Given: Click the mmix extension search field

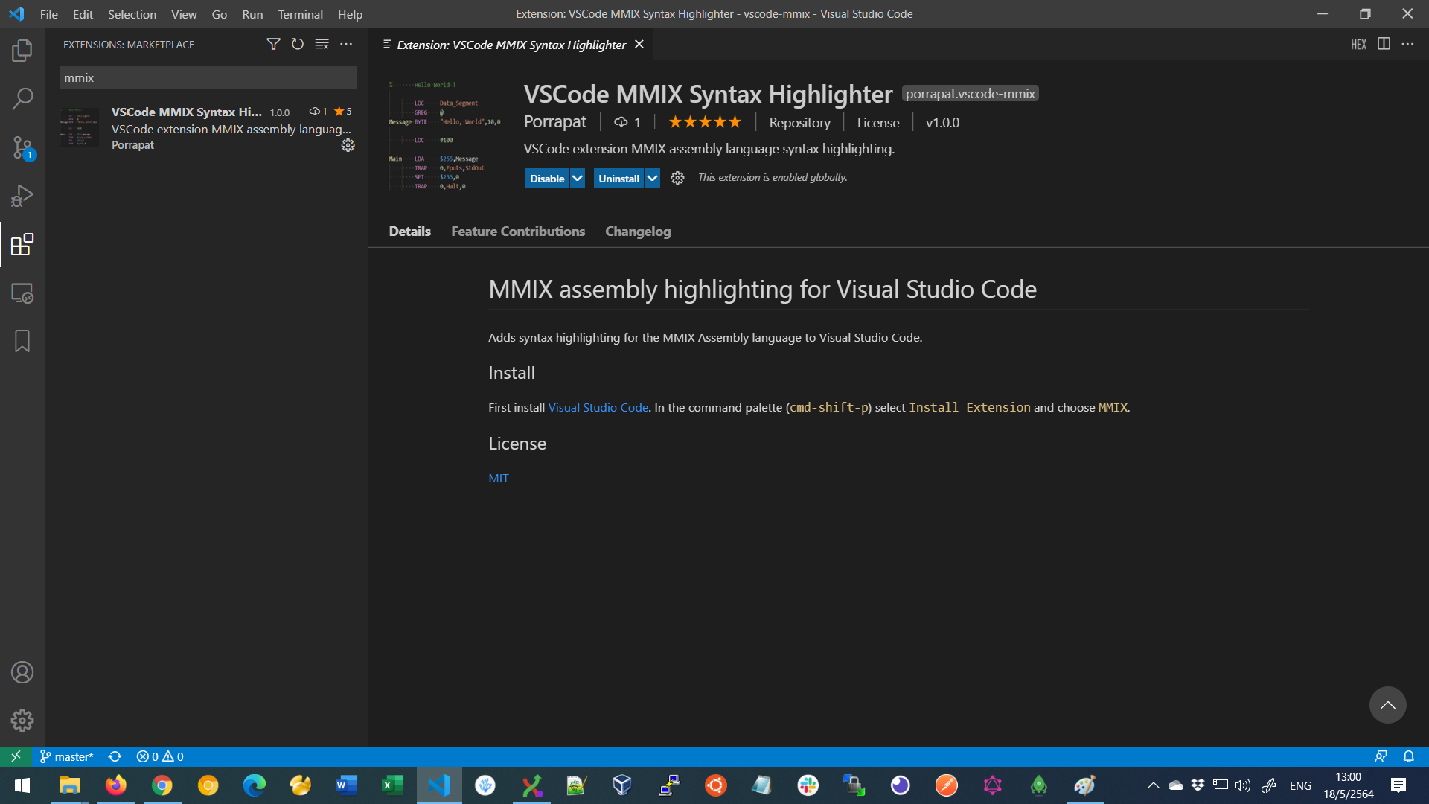Looking at the screenshot, I should pyautogui.click(x=208, y=77).
